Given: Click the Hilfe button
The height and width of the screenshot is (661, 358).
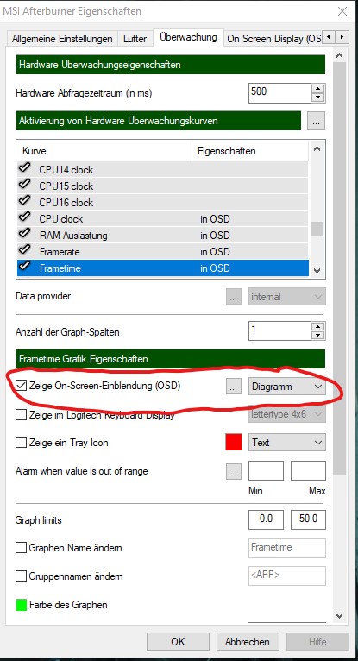Looking at the screenshot, I should pos(317,642).
